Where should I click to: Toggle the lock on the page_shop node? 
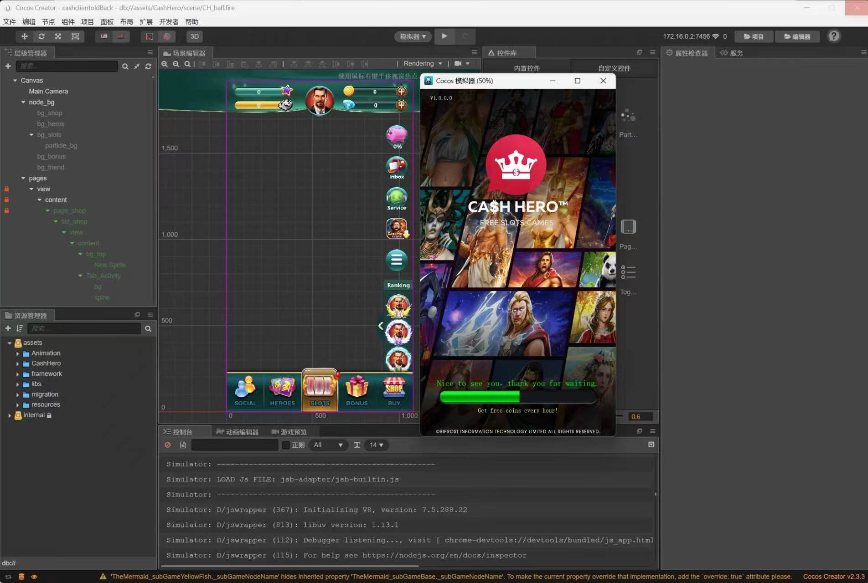coord(6,211)
